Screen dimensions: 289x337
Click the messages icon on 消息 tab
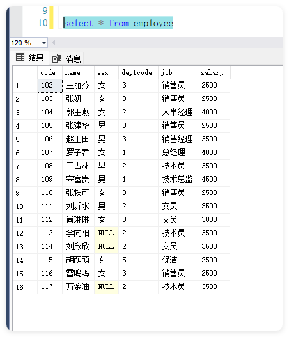pyautogui.click(x=57, y=58)
